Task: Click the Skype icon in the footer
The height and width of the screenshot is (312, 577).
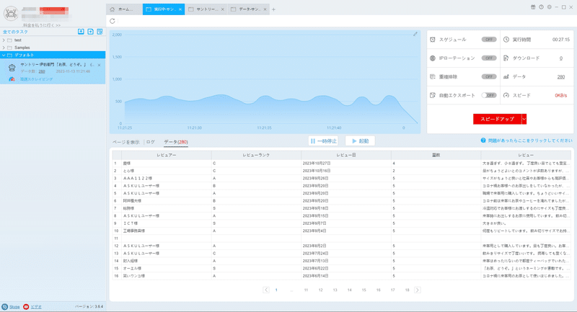Action: click(5, 306)
